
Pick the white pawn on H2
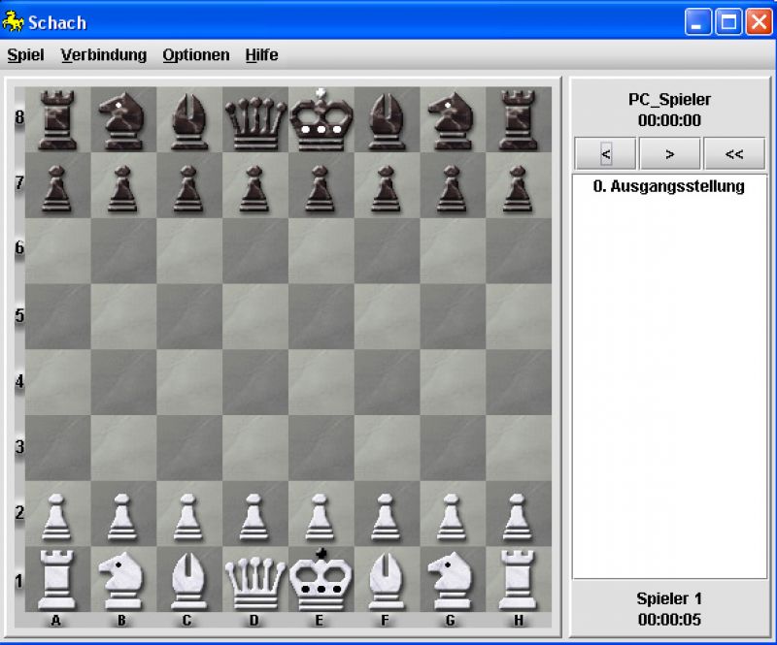click(518, 517)
